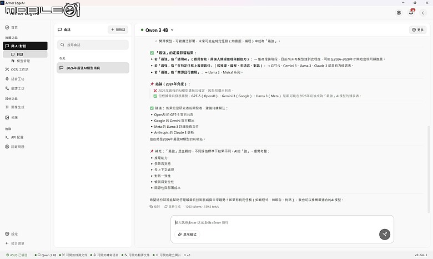This screenshot has width=433, height=259.
Task: Select 與 AI 對話 in the sidebar
Action: point(25,46)
